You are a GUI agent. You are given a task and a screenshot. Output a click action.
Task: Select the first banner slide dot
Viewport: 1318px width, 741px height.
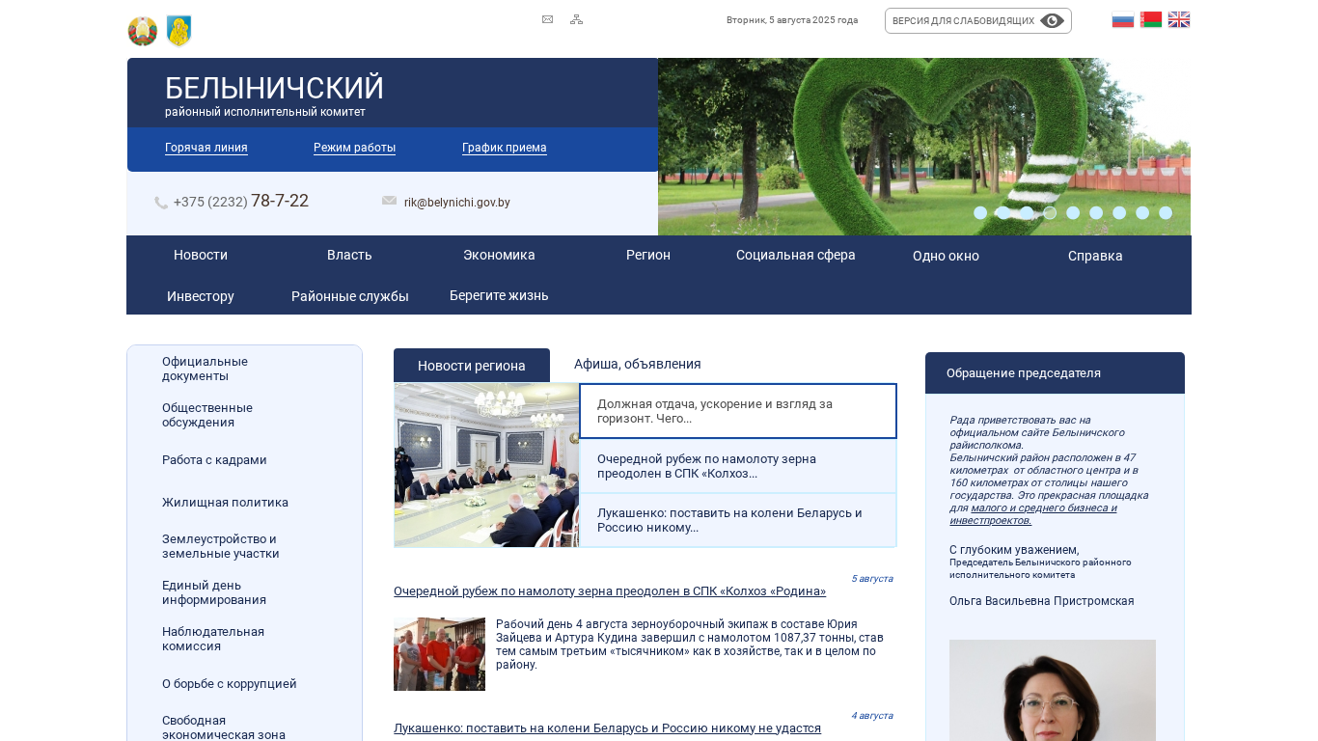click(980, 212)
